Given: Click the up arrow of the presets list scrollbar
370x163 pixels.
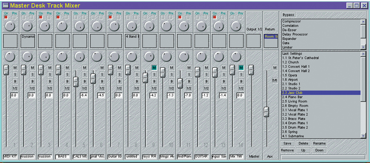Looking at the screenshot, I should (363, 54).
